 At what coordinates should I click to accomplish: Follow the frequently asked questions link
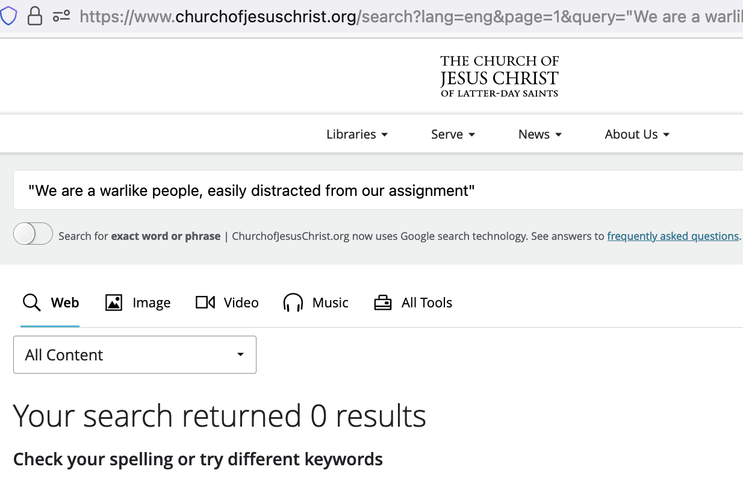pos(673,236)
